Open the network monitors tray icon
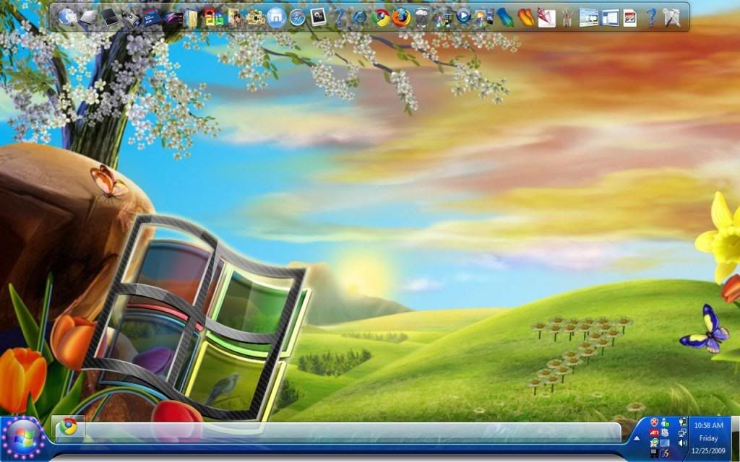The width and height of the screenshot is (740, 462). coord(682,432)
